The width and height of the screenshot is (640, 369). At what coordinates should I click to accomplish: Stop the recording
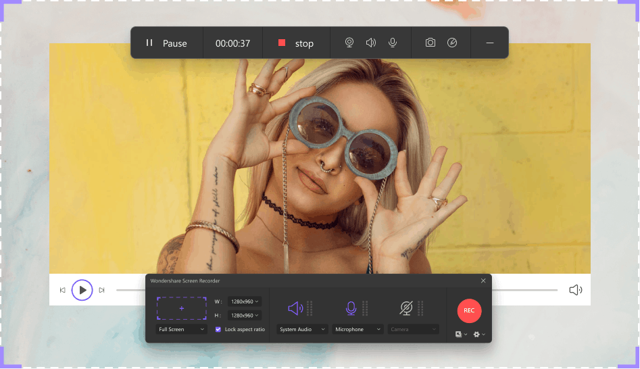(x=296, y=43)
